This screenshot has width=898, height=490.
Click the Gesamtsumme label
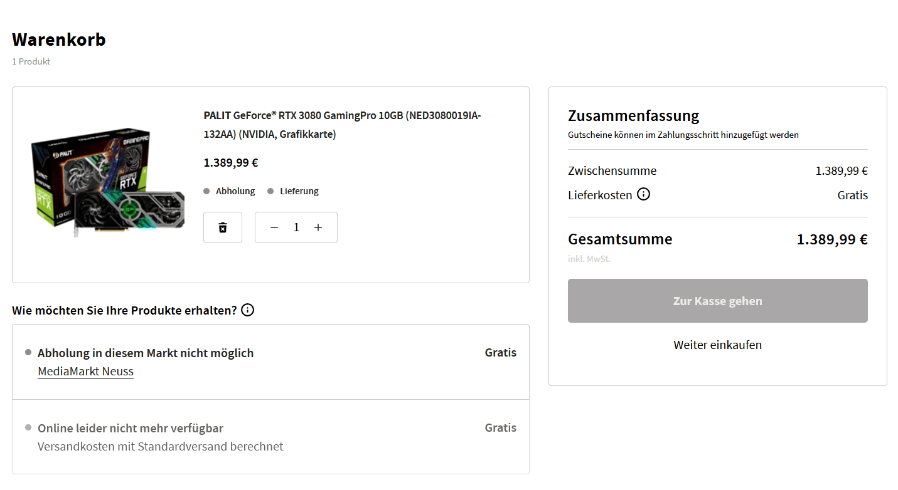(x=620, y=239)
